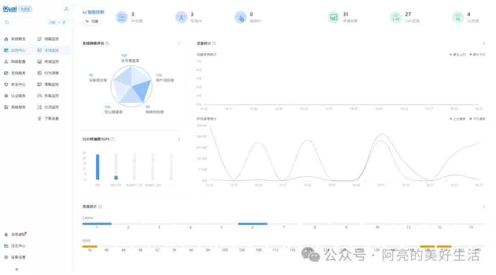Toggle 上行速率 legend series
The image size is (496, 275).
point(458,119)
